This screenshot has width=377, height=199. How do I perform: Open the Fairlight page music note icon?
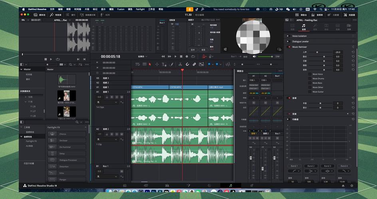[230, 185]
